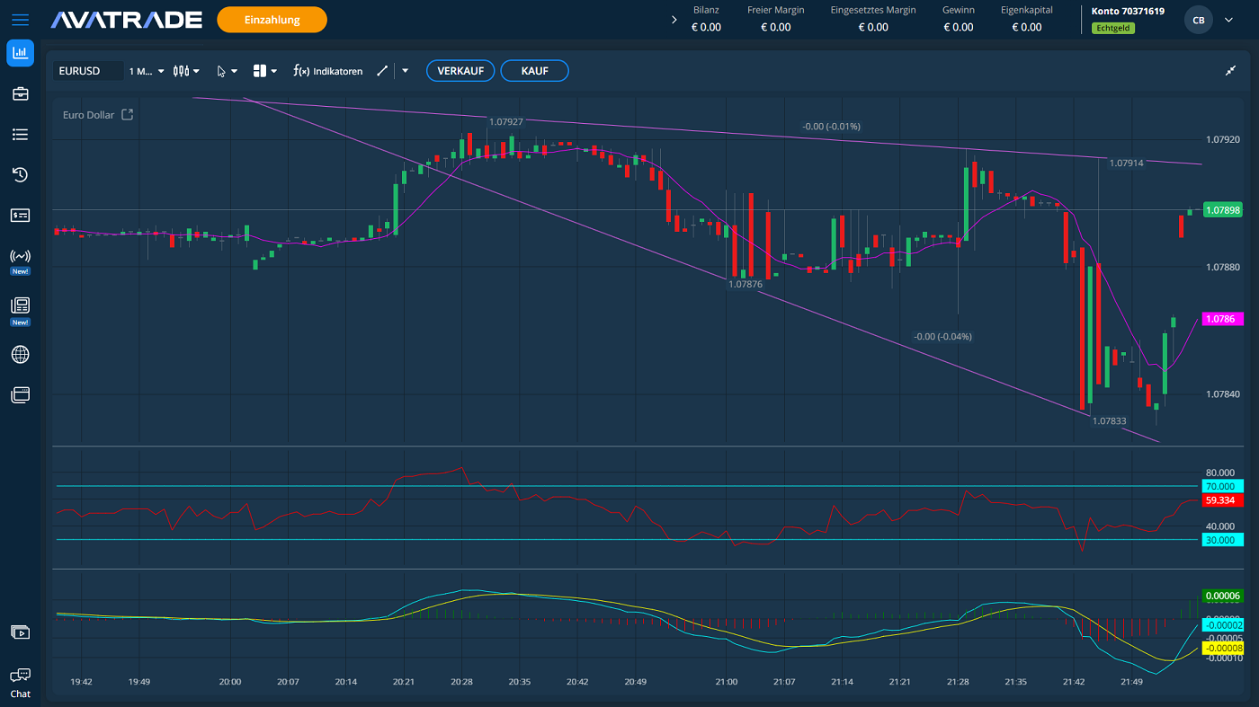Click the moving average label 1.0786

click(1222, 319)
